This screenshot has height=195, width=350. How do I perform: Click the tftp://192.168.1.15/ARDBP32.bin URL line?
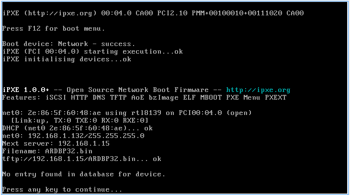[81, 159]
